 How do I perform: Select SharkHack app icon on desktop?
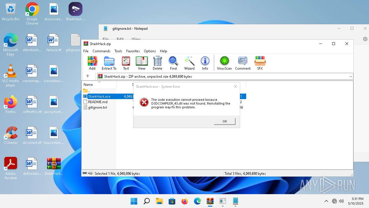pos(76,12)
